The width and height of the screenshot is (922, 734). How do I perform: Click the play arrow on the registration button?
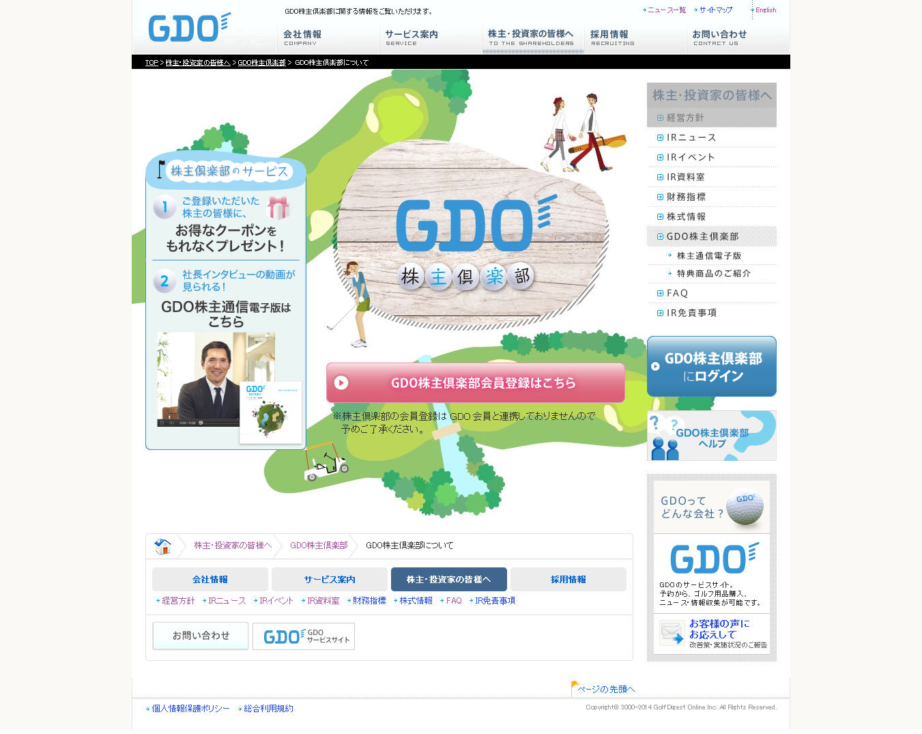(342, 383)
